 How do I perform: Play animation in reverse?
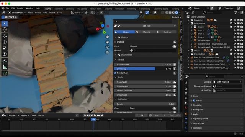(x=91, y=115)
